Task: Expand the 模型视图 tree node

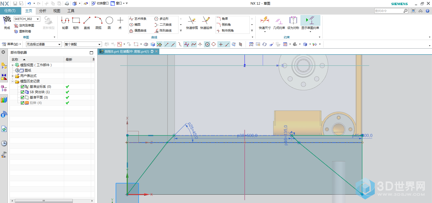Action: point(12,65)
